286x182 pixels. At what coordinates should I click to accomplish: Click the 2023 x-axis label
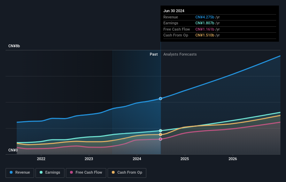89,159
